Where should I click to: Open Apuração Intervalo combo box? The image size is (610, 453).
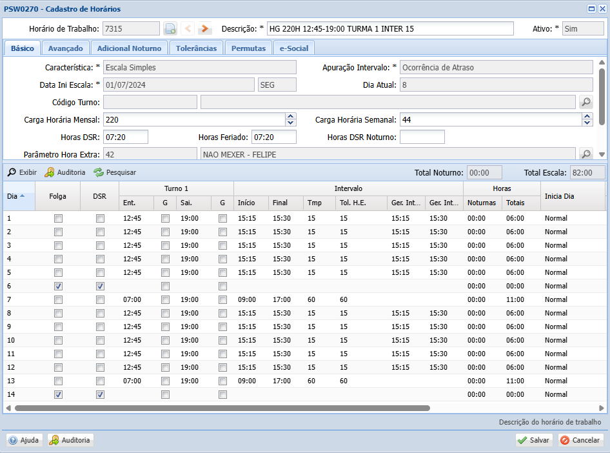coord(497,67)
